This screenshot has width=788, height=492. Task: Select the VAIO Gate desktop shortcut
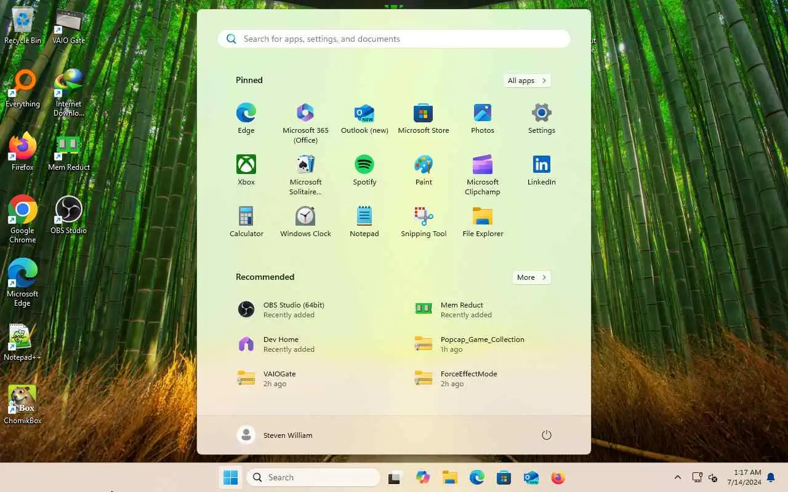click(68, 26)
